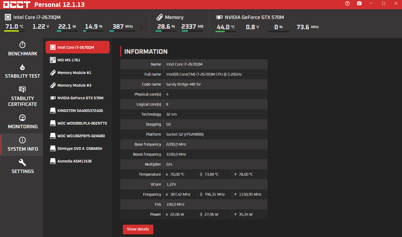Image resolution: width=402 pixels, height=237 pixels.
Task: Select Asmedia ASM1153E entry
Action: [x=78, y=161]
